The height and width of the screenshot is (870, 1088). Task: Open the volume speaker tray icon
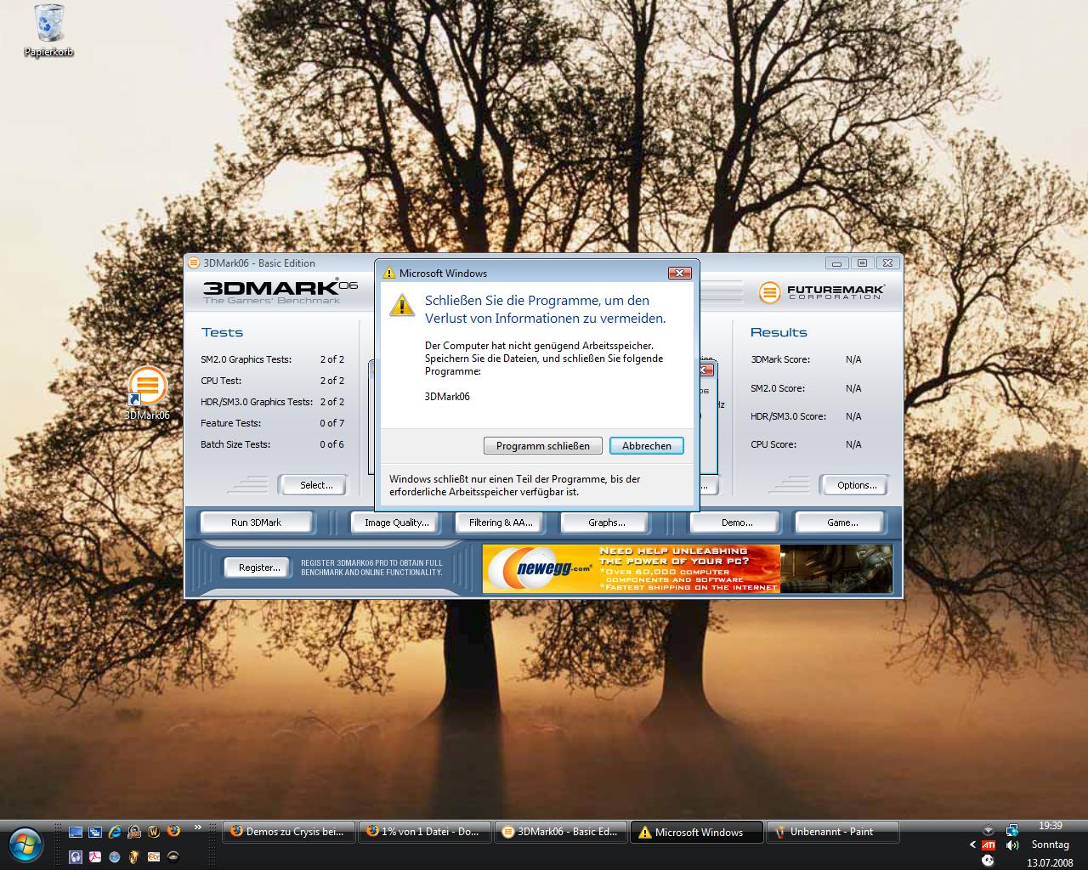point(1012,845)
